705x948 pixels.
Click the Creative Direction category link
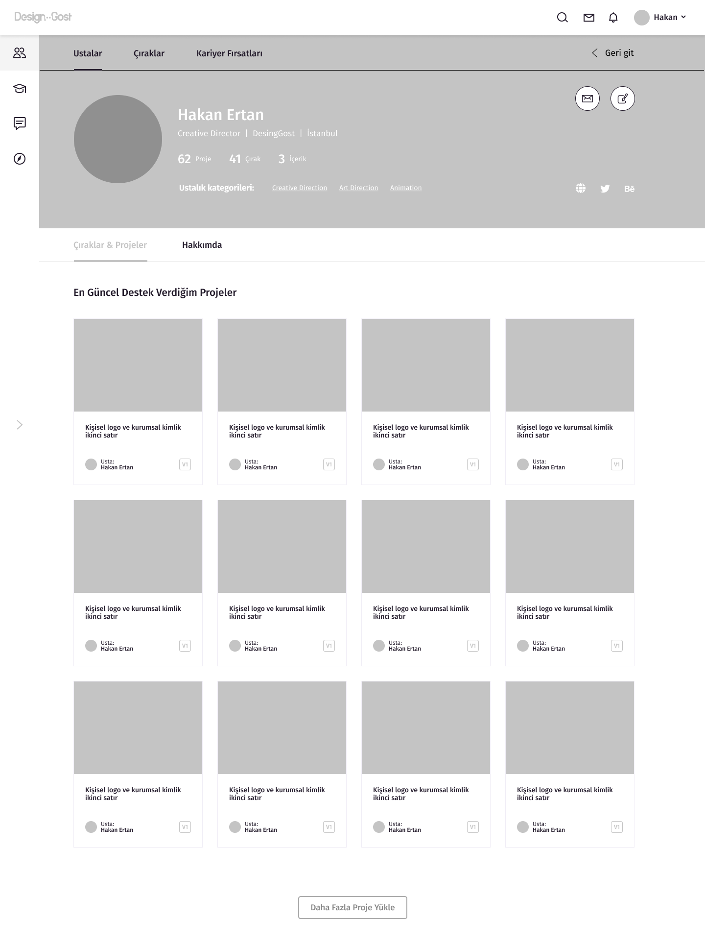tap(299, 188)
